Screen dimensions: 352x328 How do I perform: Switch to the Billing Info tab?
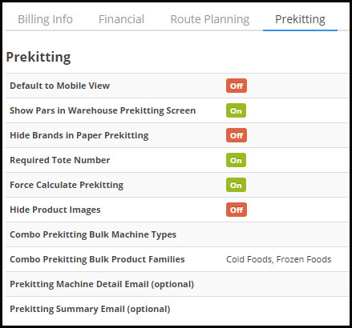45,19
